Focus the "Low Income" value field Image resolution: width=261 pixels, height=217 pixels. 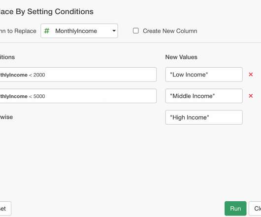204,75
